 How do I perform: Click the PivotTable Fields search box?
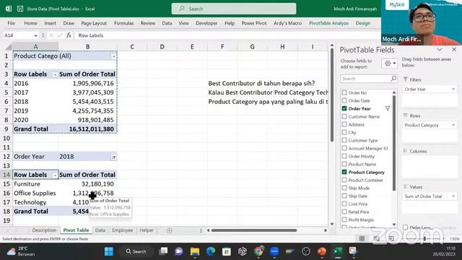pyautogui.click(x=369, y=79)
